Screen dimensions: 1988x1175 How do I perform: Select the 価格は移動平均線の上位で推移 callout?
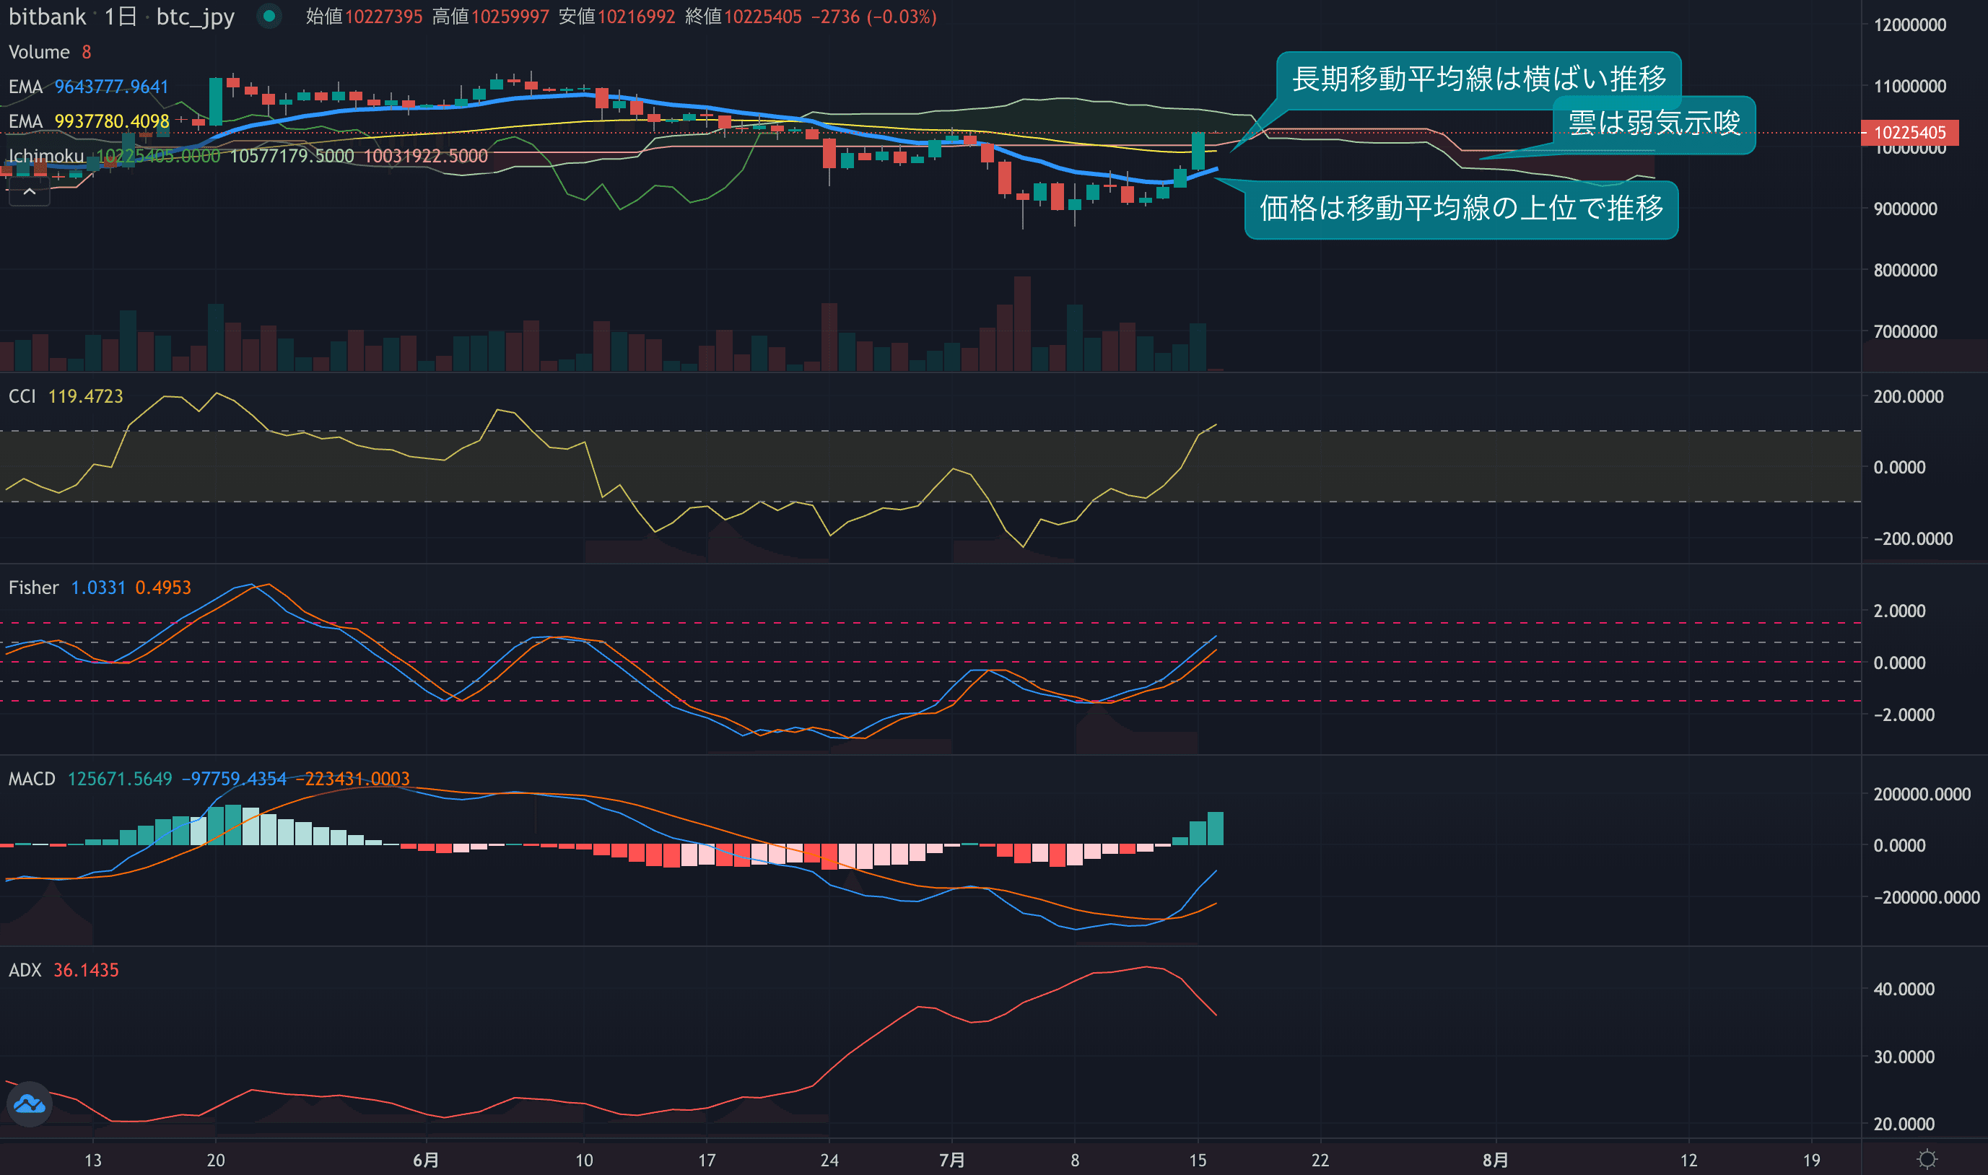pyautogui.click(x=1461, y=209)
